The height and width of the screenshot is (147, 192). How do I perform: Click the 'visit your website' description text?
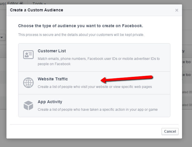coord(95,87)
